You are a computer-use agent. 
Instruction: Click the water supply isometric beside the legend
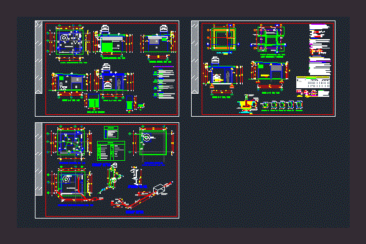(x=111, y=178)
